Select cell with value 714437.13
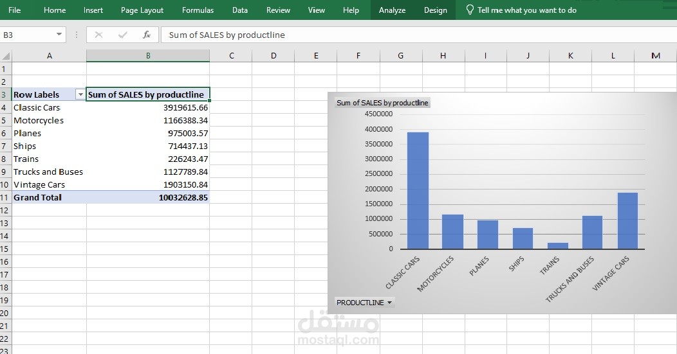Viewport: 677px width, 354px height. (148, 146)
